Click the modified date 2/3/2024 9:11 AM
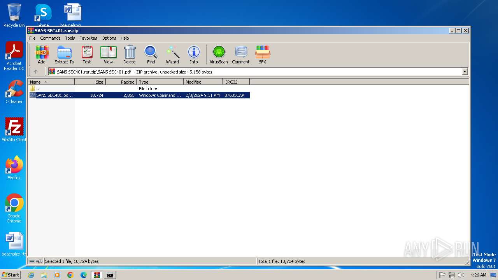Viewport: 498px width, 280px height. 203,95
